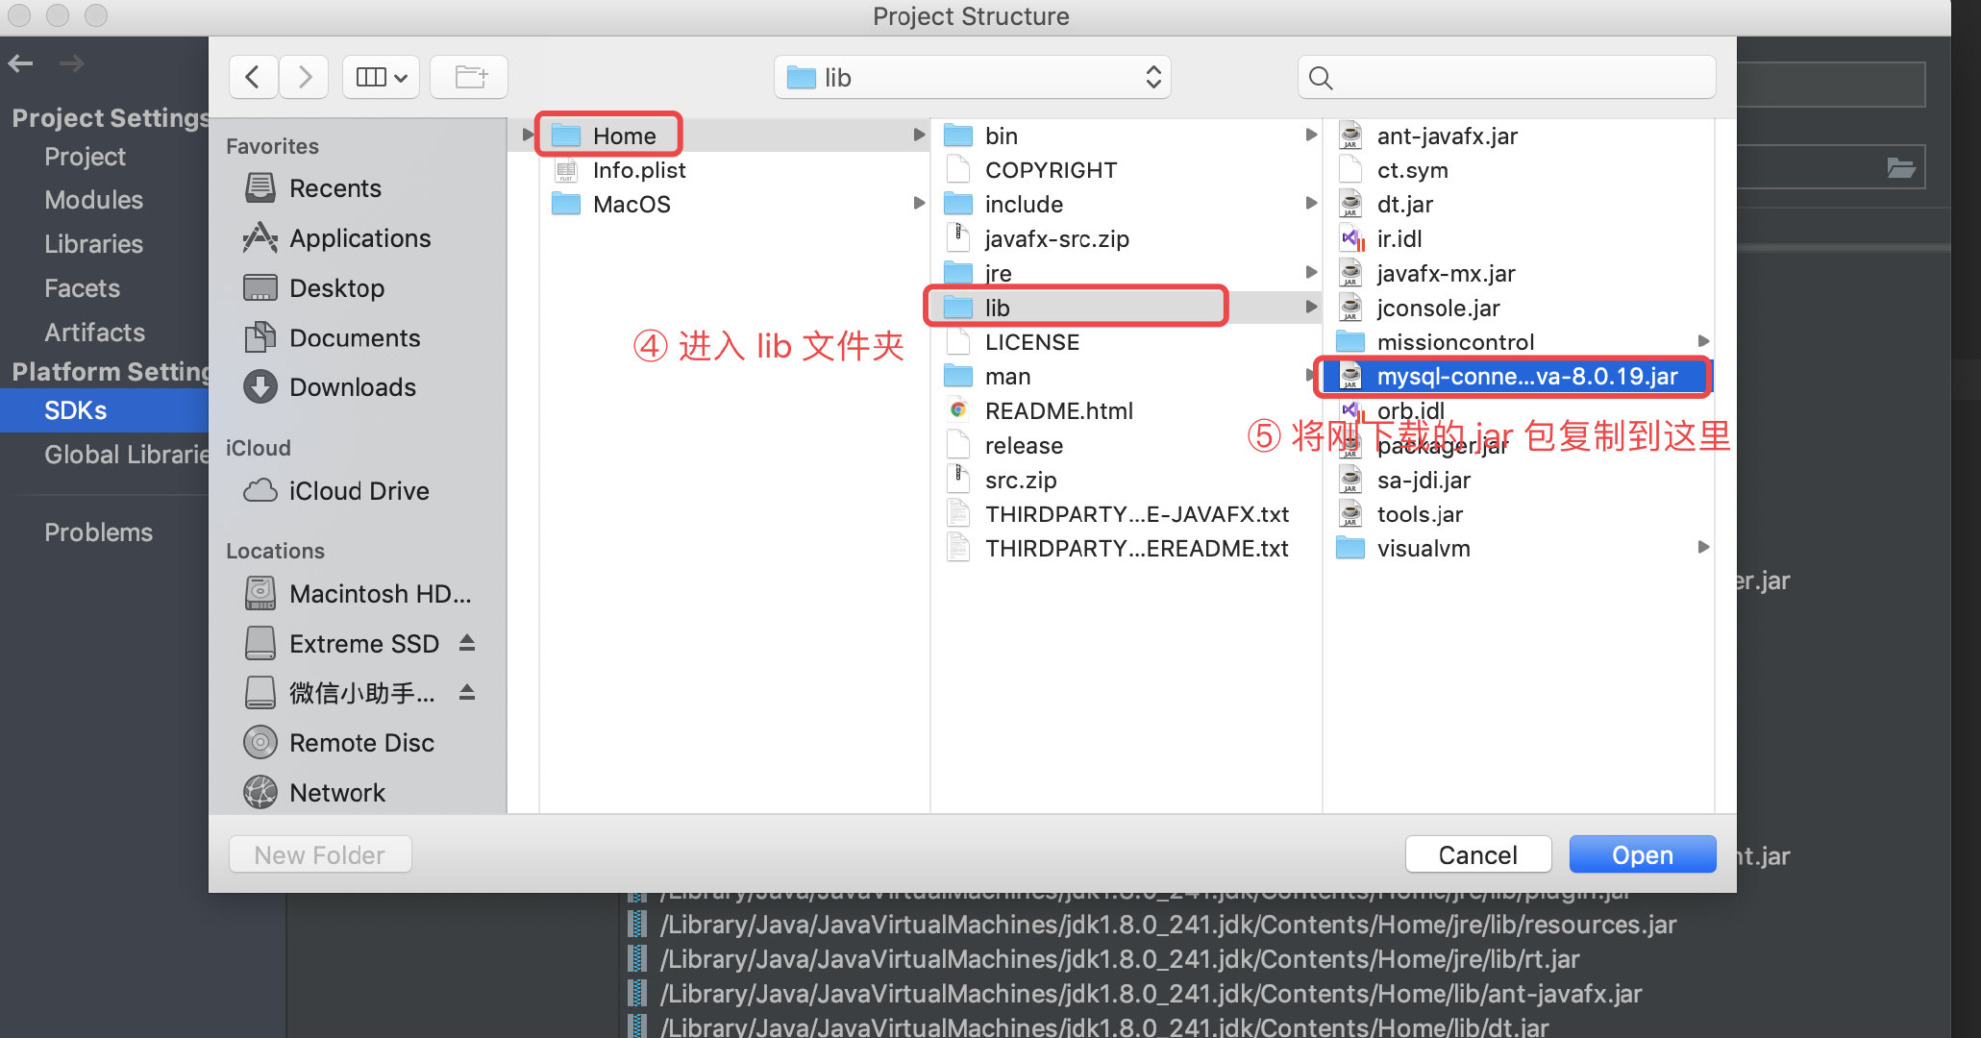Click the back navigation chevron in file dialog
The width and height of the screenshot is (1981, 1038).
(x=253, y=77)
